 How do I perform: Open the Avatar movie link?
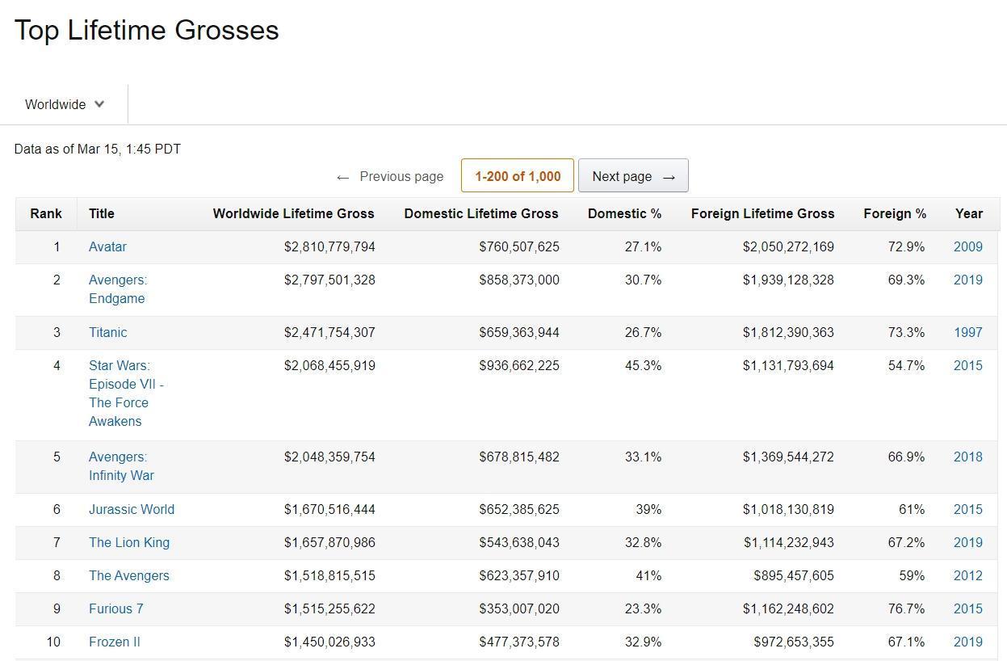pyautogui.click(x=107, y=246)
